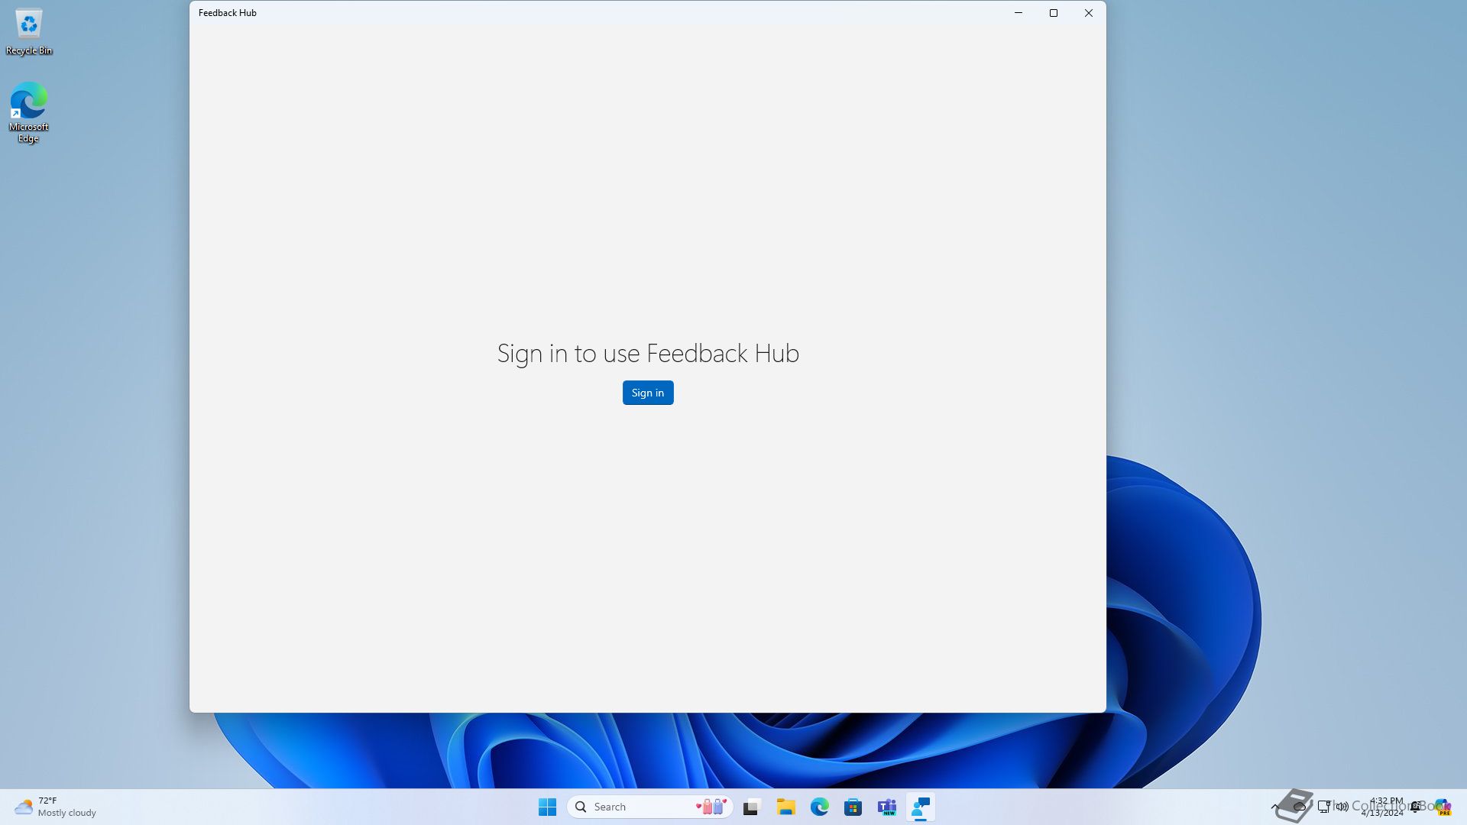The width and height of the screenshot is (1467, 825).
Task: Minimize the Feedback Hub window
Action: pos(1018,13)
